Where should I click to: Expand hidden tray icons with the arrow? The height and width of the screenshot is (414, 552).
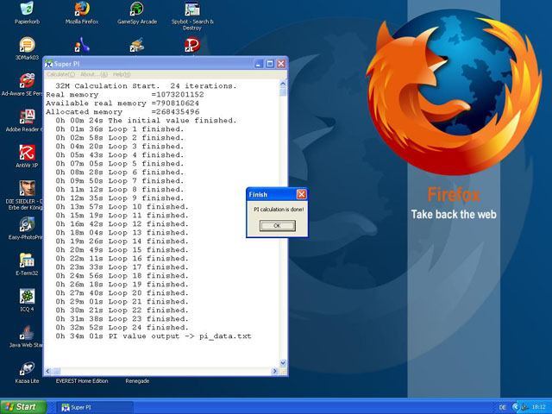(x=516, y=407)
